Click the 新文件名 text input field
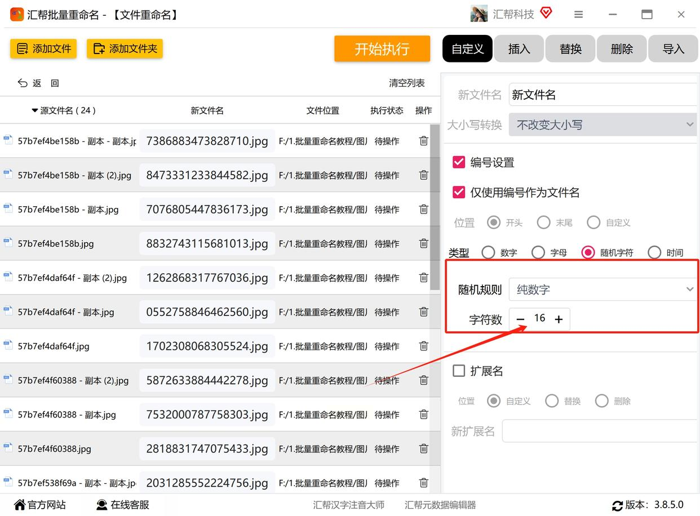Screen dimensions: 700x516 (602, 95)
